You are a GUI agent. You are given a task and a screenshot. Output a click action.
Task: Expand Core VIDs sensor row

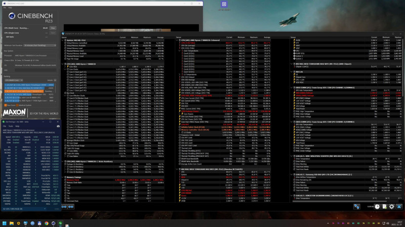click(x=65, y=67)
